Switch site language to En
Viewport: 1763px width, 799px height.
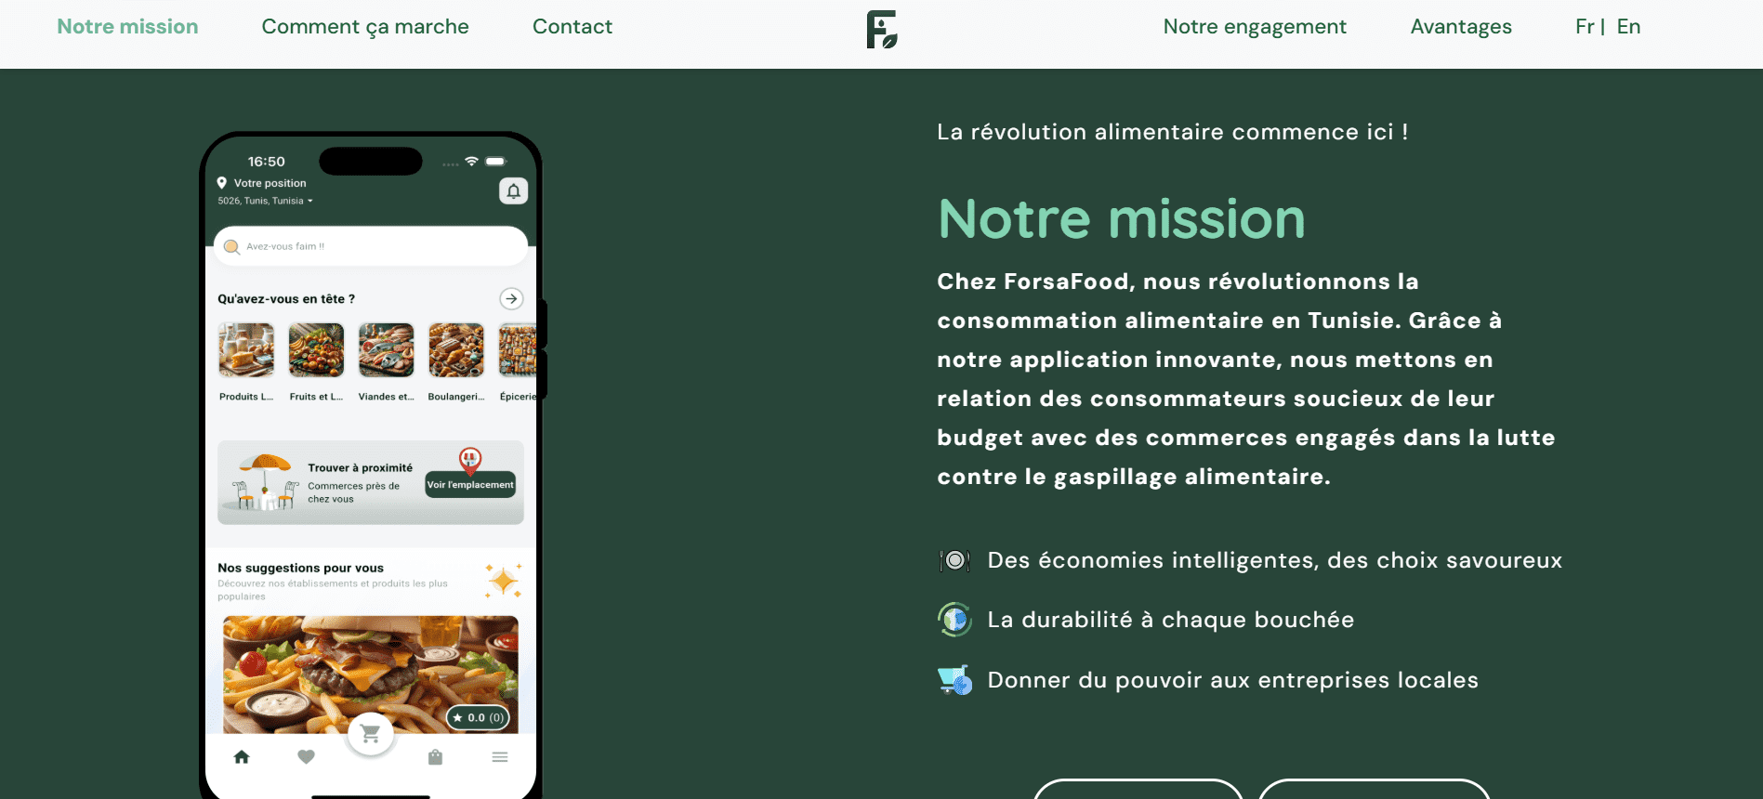[x=1628, y=27]
